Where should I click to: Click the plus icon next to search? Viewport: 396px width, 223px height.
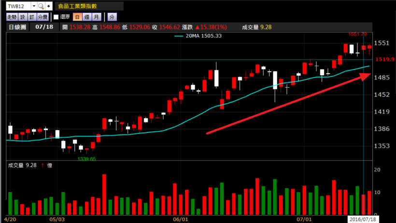49,6
